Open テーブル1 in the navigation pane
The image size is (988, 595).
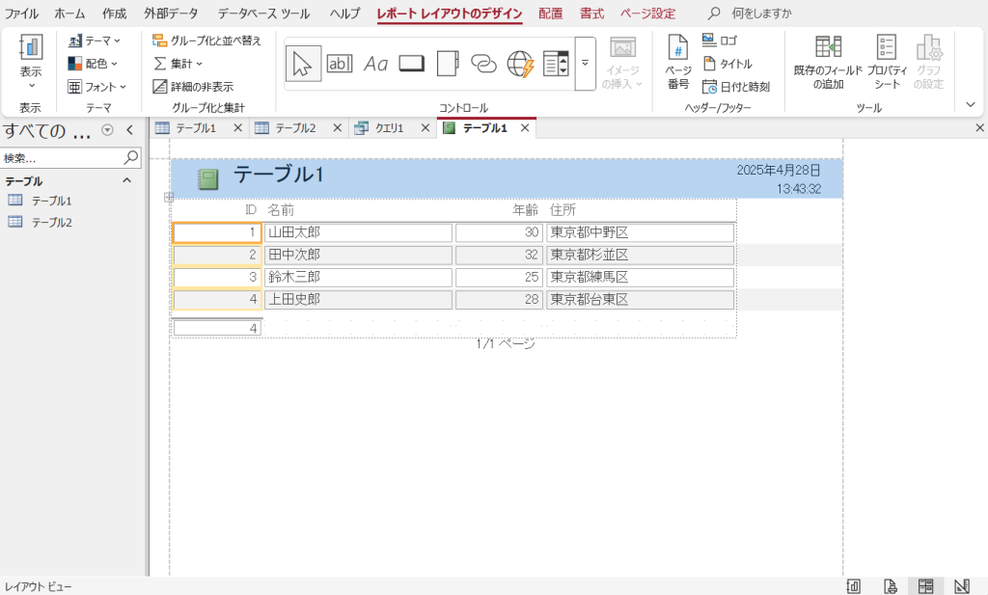coord(52,201)
